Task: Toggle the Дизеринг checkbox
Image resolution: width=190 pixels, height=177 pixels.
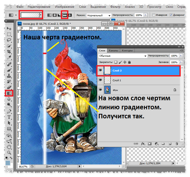Action: pyautogui.click(x=171, y=15)
